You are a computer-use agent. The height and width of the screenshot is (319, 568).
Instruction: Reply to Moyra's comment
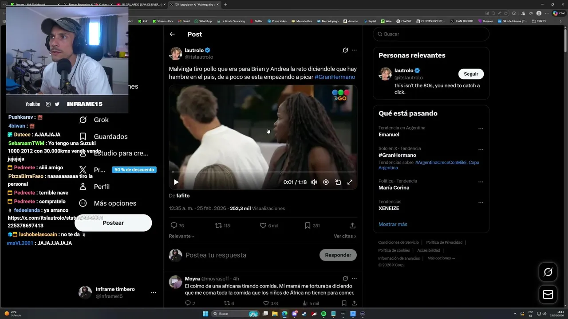188,303
